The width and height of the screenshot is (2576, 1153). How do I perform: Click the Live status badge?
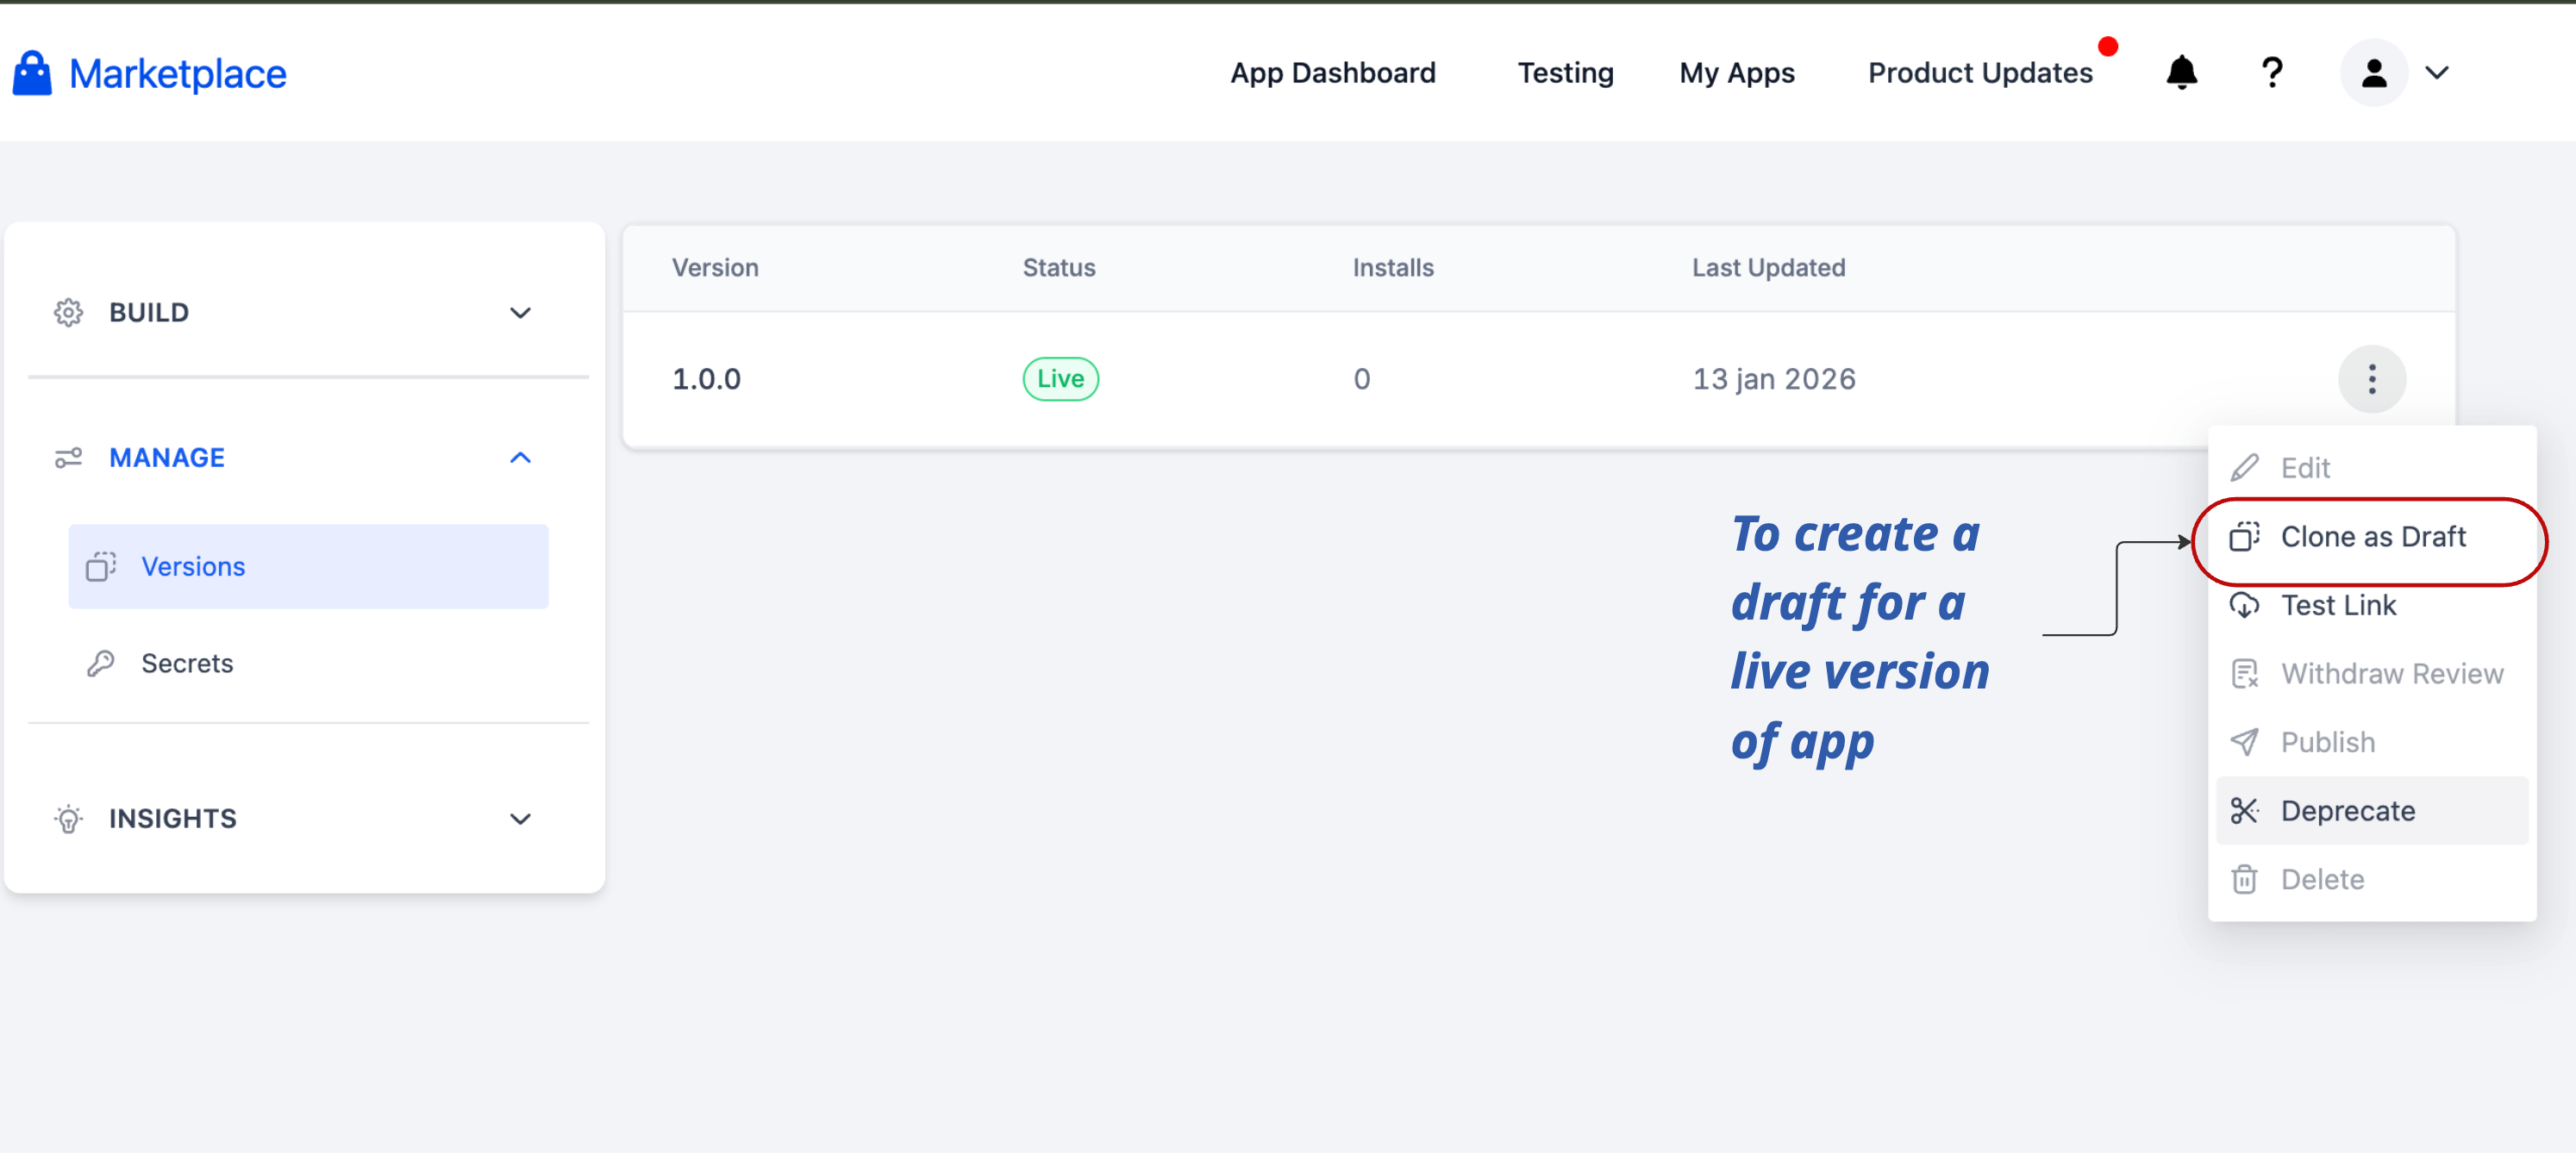1060,378
